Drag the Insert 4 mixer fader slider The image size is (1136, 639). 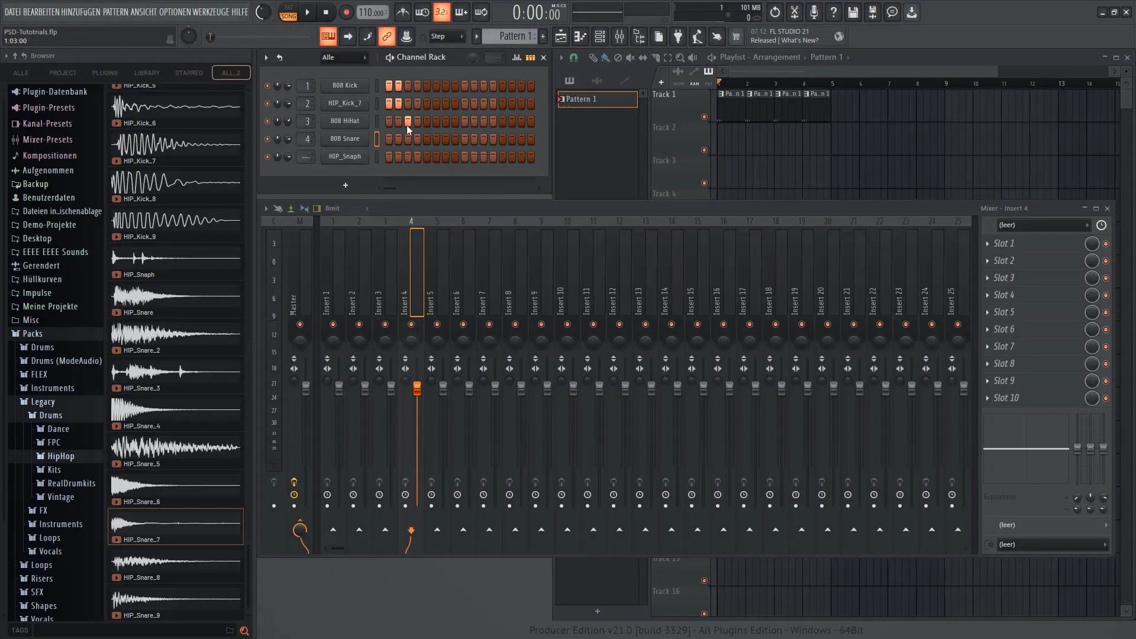(416, 389)
